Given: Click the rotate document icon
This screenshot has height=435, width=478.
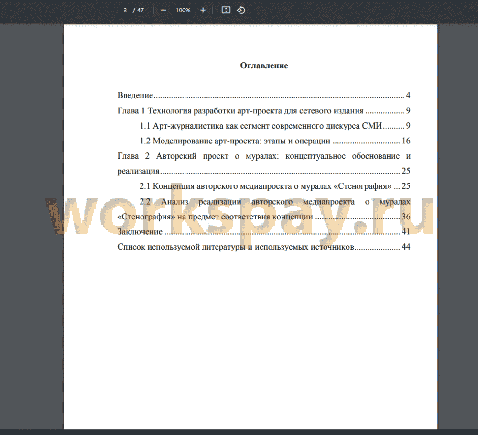Looking at the screenshot, I should click(x=241, y=10).
